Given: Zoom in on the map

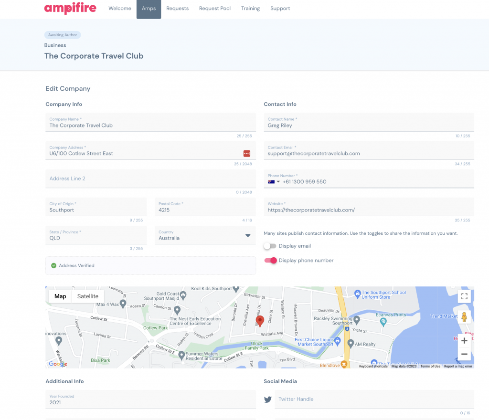Looking at the screenshot, I should click(464, 341).
